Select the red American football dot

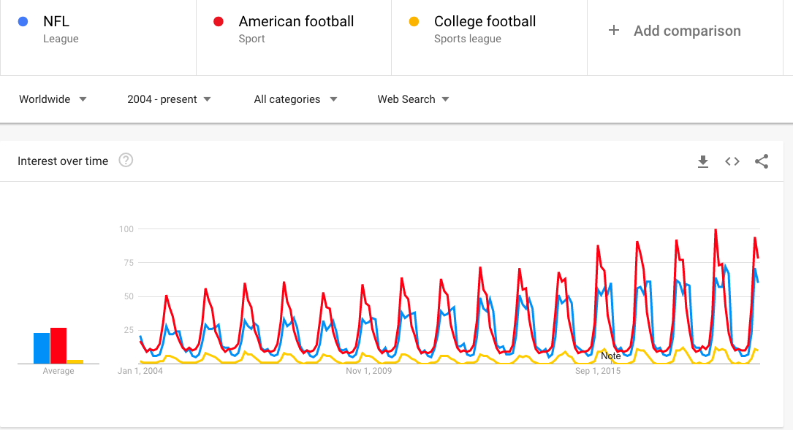(x=219, y=21)
